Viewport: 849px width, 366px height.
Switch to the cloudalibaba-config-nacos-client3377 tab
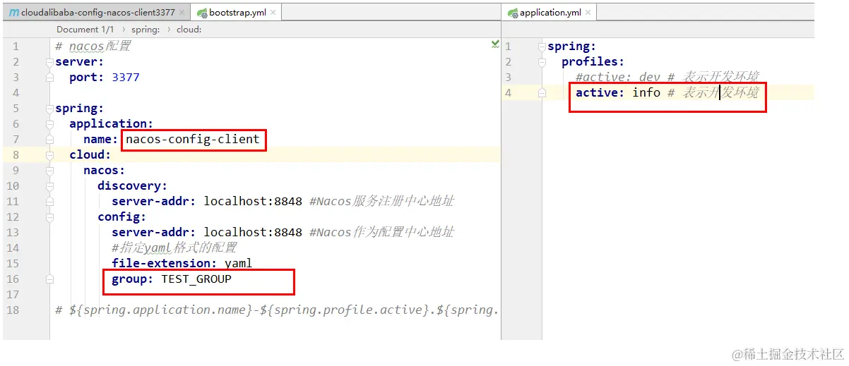pos(98,12)
